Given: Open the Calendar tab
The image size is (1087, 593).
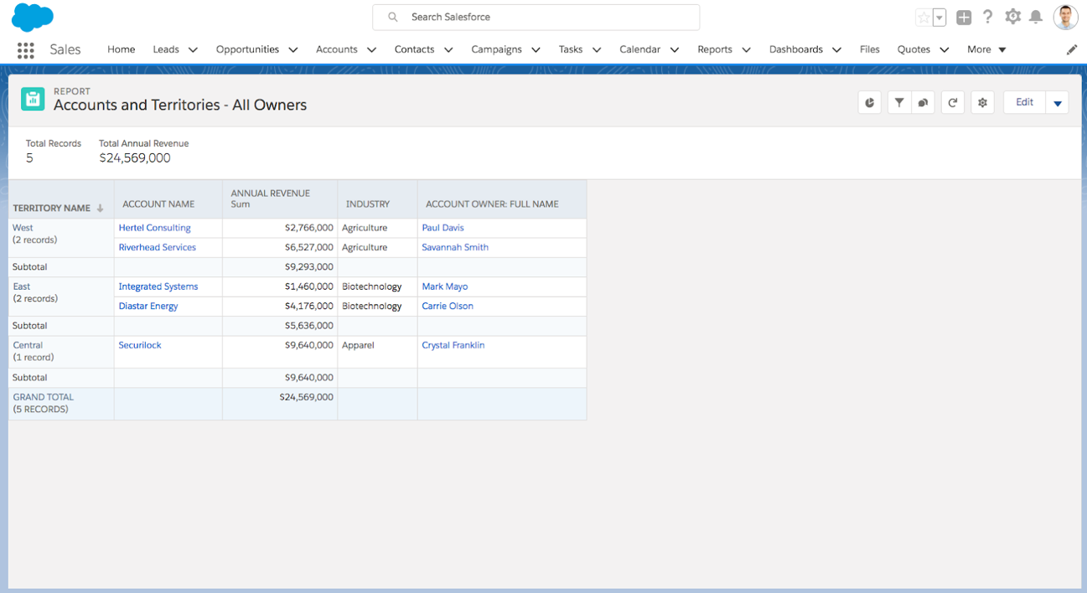Looking at the screenshot, I should (x=639, y=49).
